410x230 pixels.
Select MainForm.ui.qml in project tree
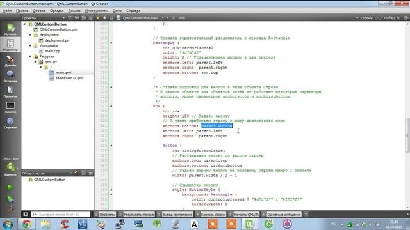tap(69, 78)
